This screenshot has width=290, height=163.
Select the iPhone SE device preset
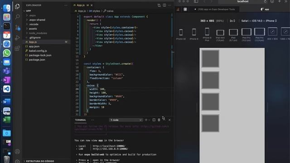pyautogui.click(x=181, y=34)
